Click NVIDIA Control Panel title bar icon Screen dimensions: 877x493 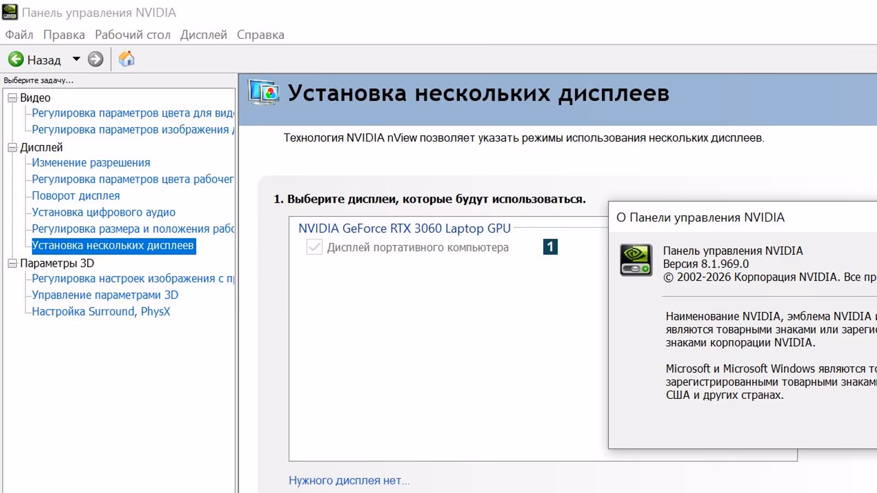pyautogui.click(x=10, y=12)
